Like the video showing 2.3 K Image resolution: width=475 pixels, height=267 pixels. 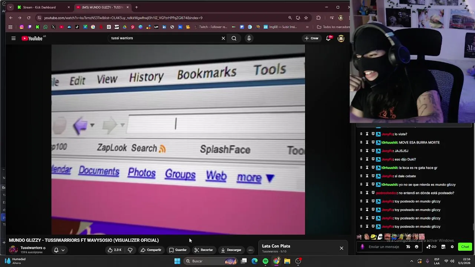(114, 250)
